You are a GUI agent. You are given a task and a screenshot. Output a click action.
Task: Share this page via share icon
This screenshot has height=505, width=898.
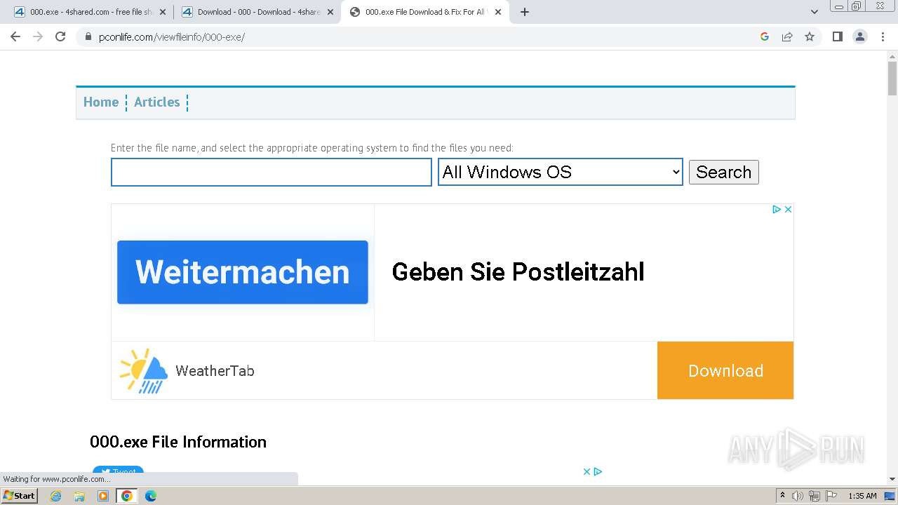[787, 36]
